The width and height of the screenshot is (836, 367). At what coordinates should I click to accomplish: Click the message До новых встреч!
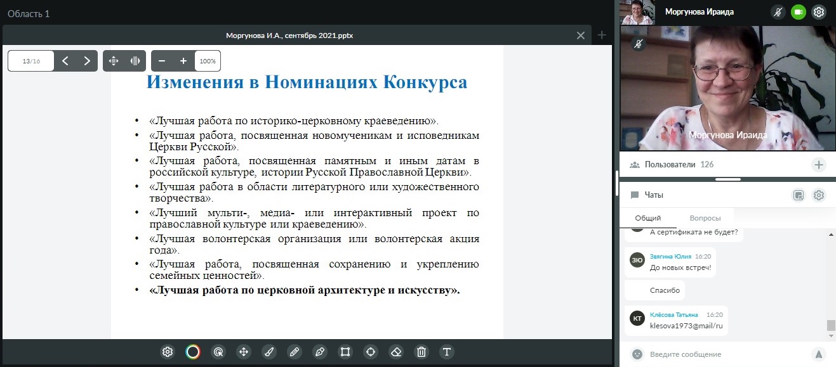680,267
